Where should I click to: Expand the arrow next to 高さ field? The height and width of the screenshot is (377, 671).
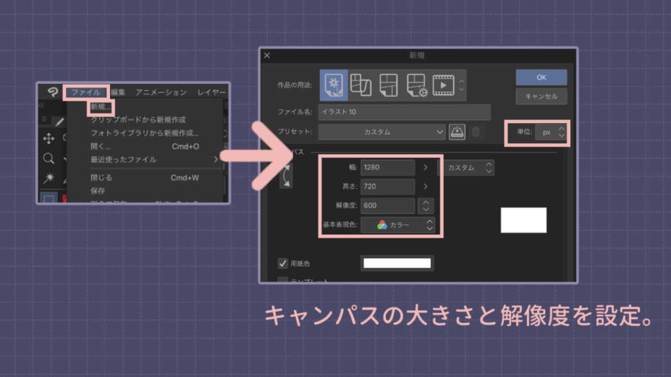pos(425,187)
